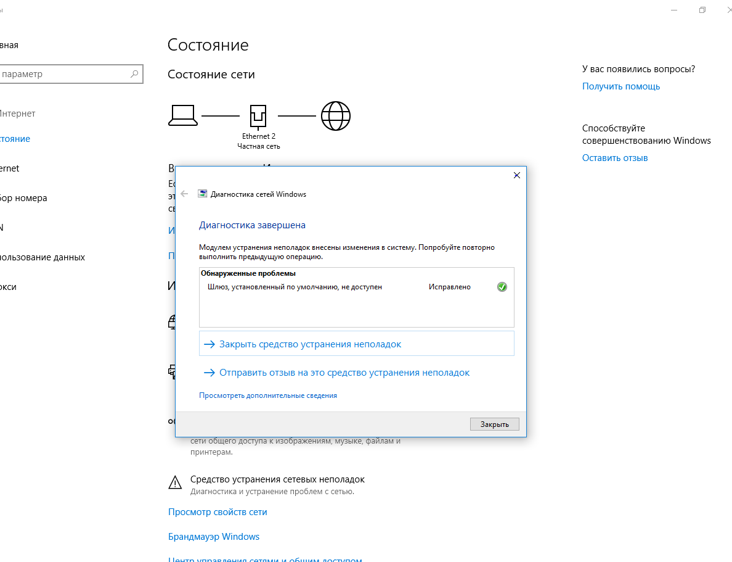Click the green checkmark status icon
This screenshot has width=732, height=562.
[502, 287]
